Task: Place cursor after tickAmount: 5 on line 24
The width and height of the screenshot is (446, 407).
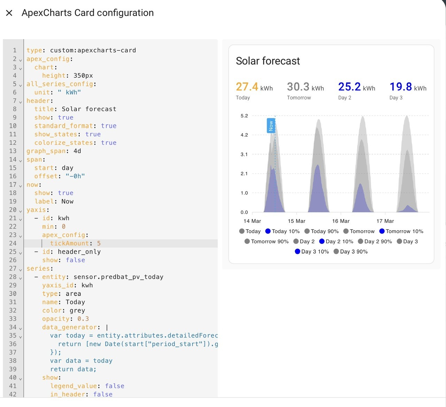Action: click(101, 244)
